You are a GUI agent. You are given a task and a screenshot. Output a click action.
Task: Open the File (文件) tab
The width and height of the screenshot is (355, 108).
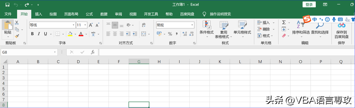click(8, 14)
